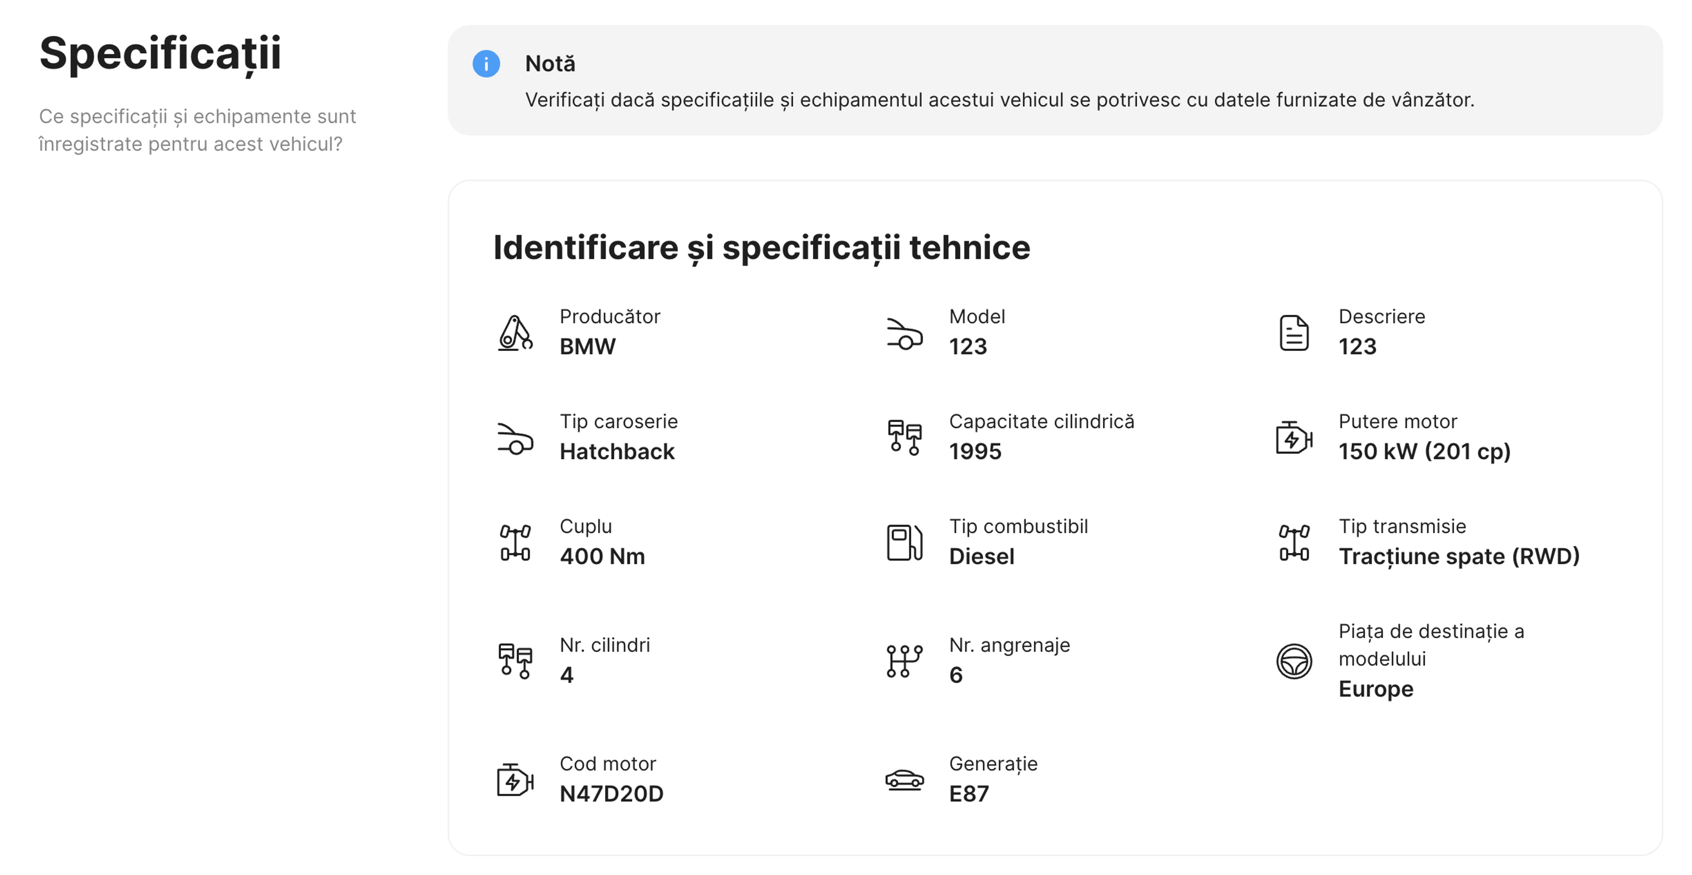Image resolution: width=1692 pixels, height=875 pixels.
Task: Click the Producător label
Action: [x=609, y=316]
